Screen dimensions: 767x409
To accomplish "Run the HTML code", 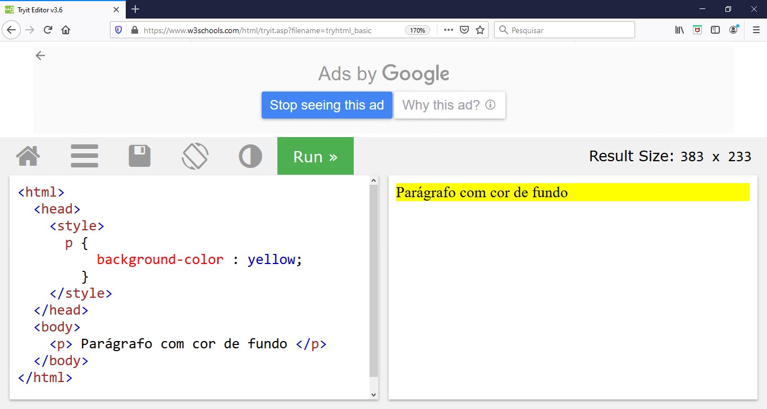I will [315, 156].
